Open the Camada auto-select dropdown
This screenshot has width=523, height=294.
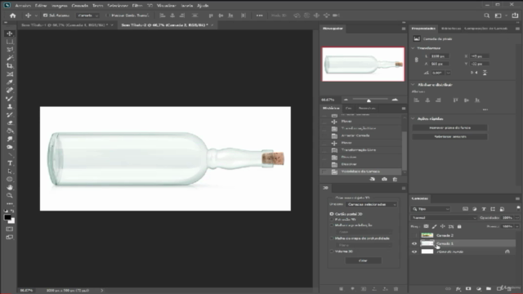87,16
